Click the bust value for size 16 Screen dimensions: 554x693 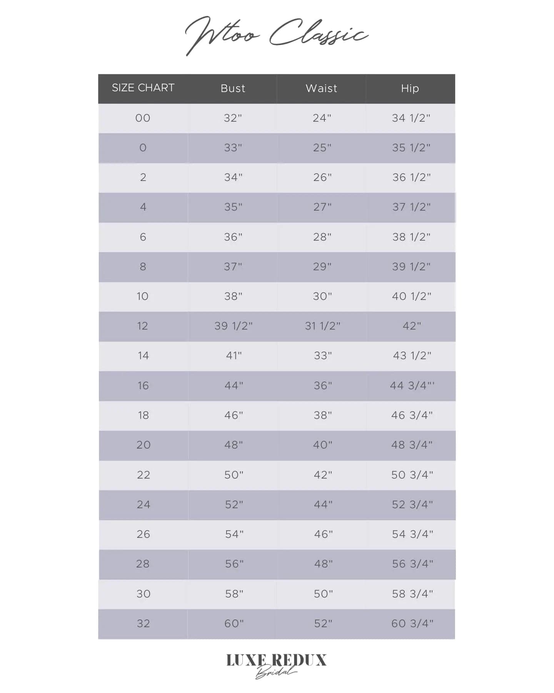point(234,385)
